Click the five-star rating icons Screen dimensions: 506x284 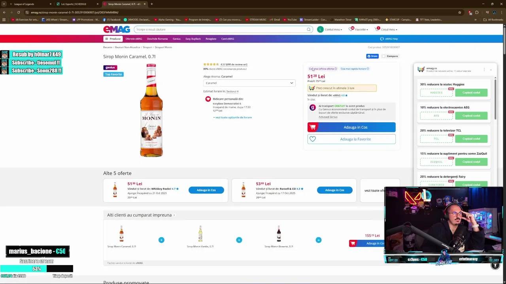211,64
